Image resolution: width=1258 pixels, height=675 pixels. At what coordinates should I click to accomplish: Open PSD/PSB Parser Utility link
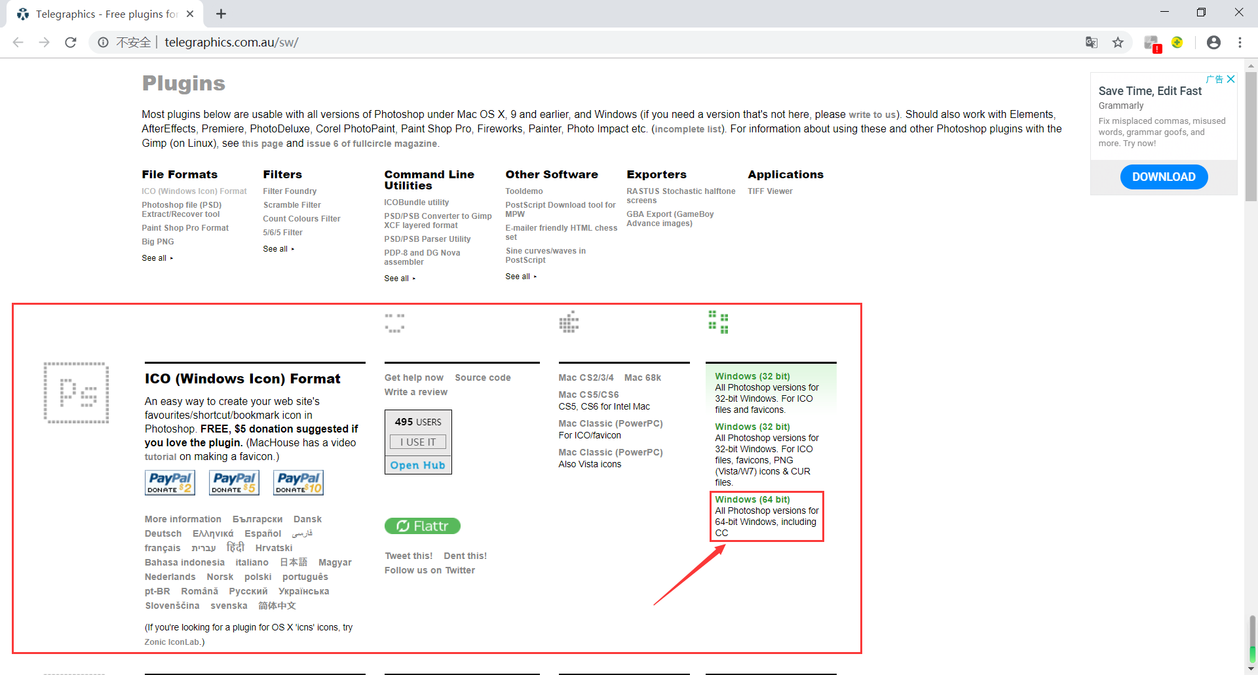(x=427, y=239)
